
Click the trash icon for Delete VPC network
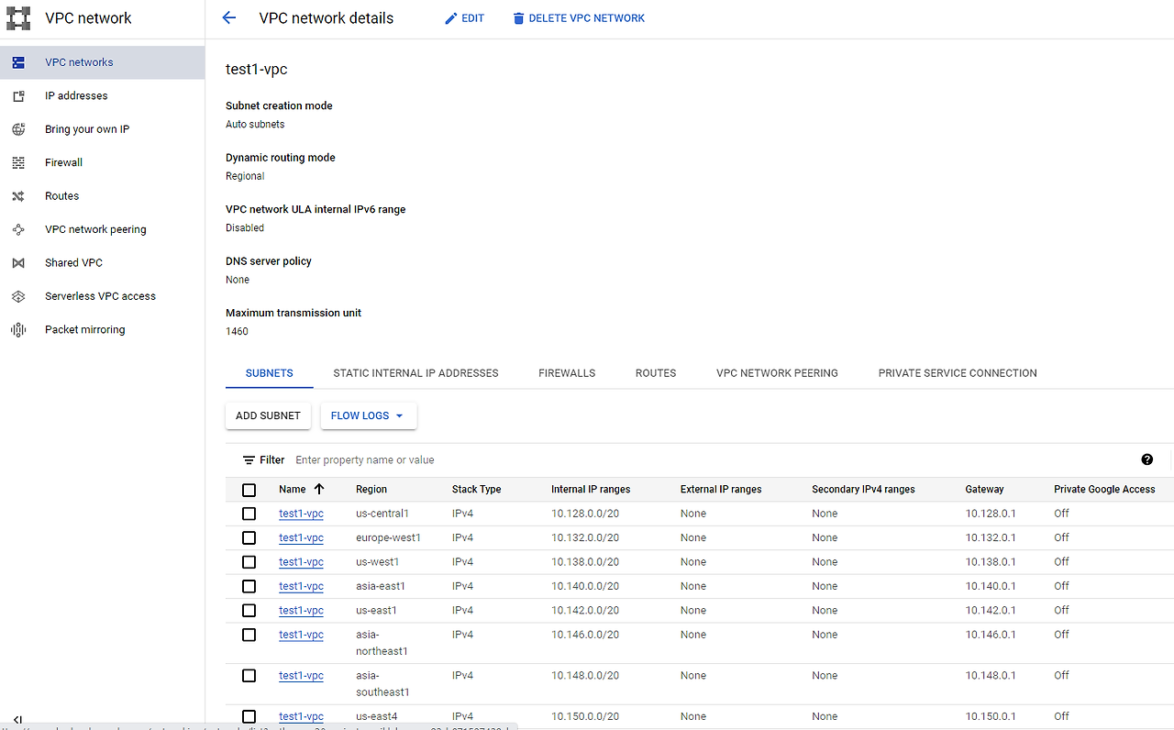[x=519, y=18]
